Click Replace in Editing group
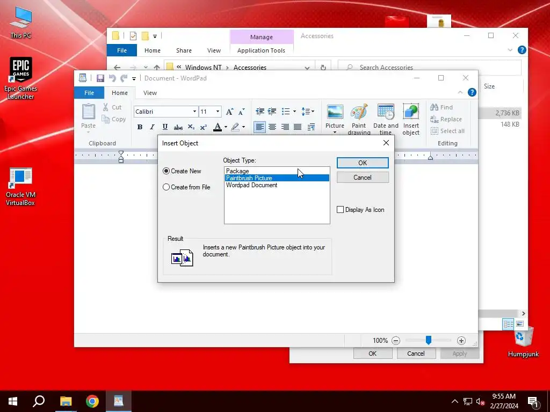The image size is (550, 412). (x=446, y=119)
